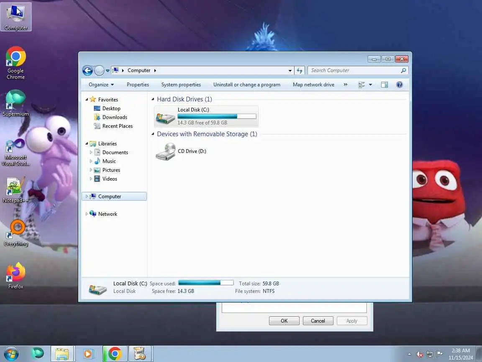Show the preview pane icon in toolbar
The image size is (482, 362).
click(384, 85)
